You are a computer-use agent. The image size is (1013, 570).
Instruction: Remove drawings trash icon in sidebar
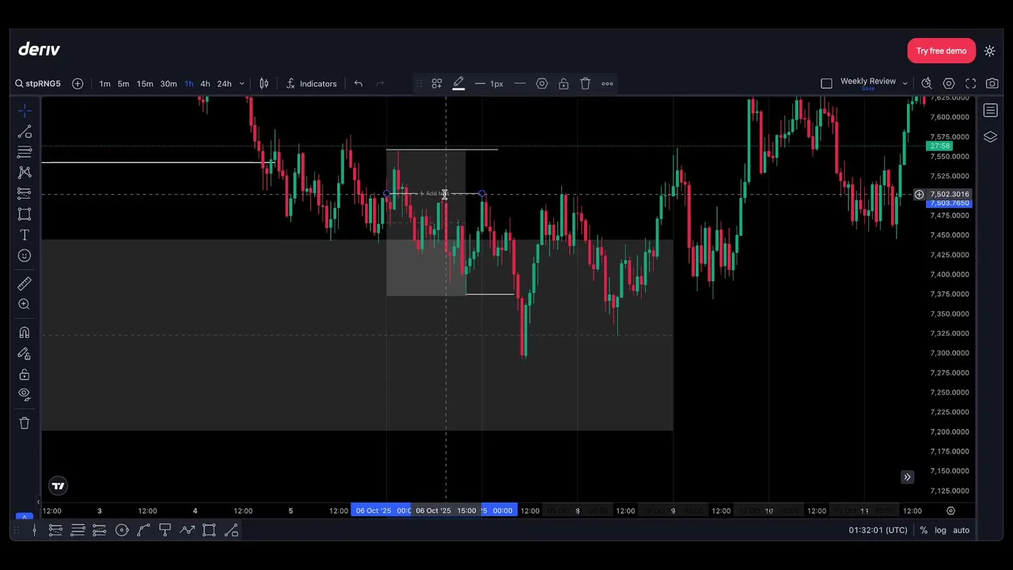point(25,423)
